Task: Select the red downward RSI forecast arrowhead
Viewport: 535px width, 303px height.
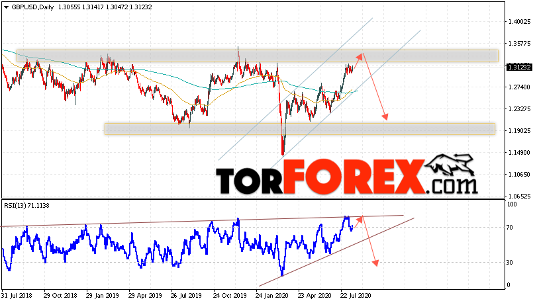Action: click(x=375, y=263)
